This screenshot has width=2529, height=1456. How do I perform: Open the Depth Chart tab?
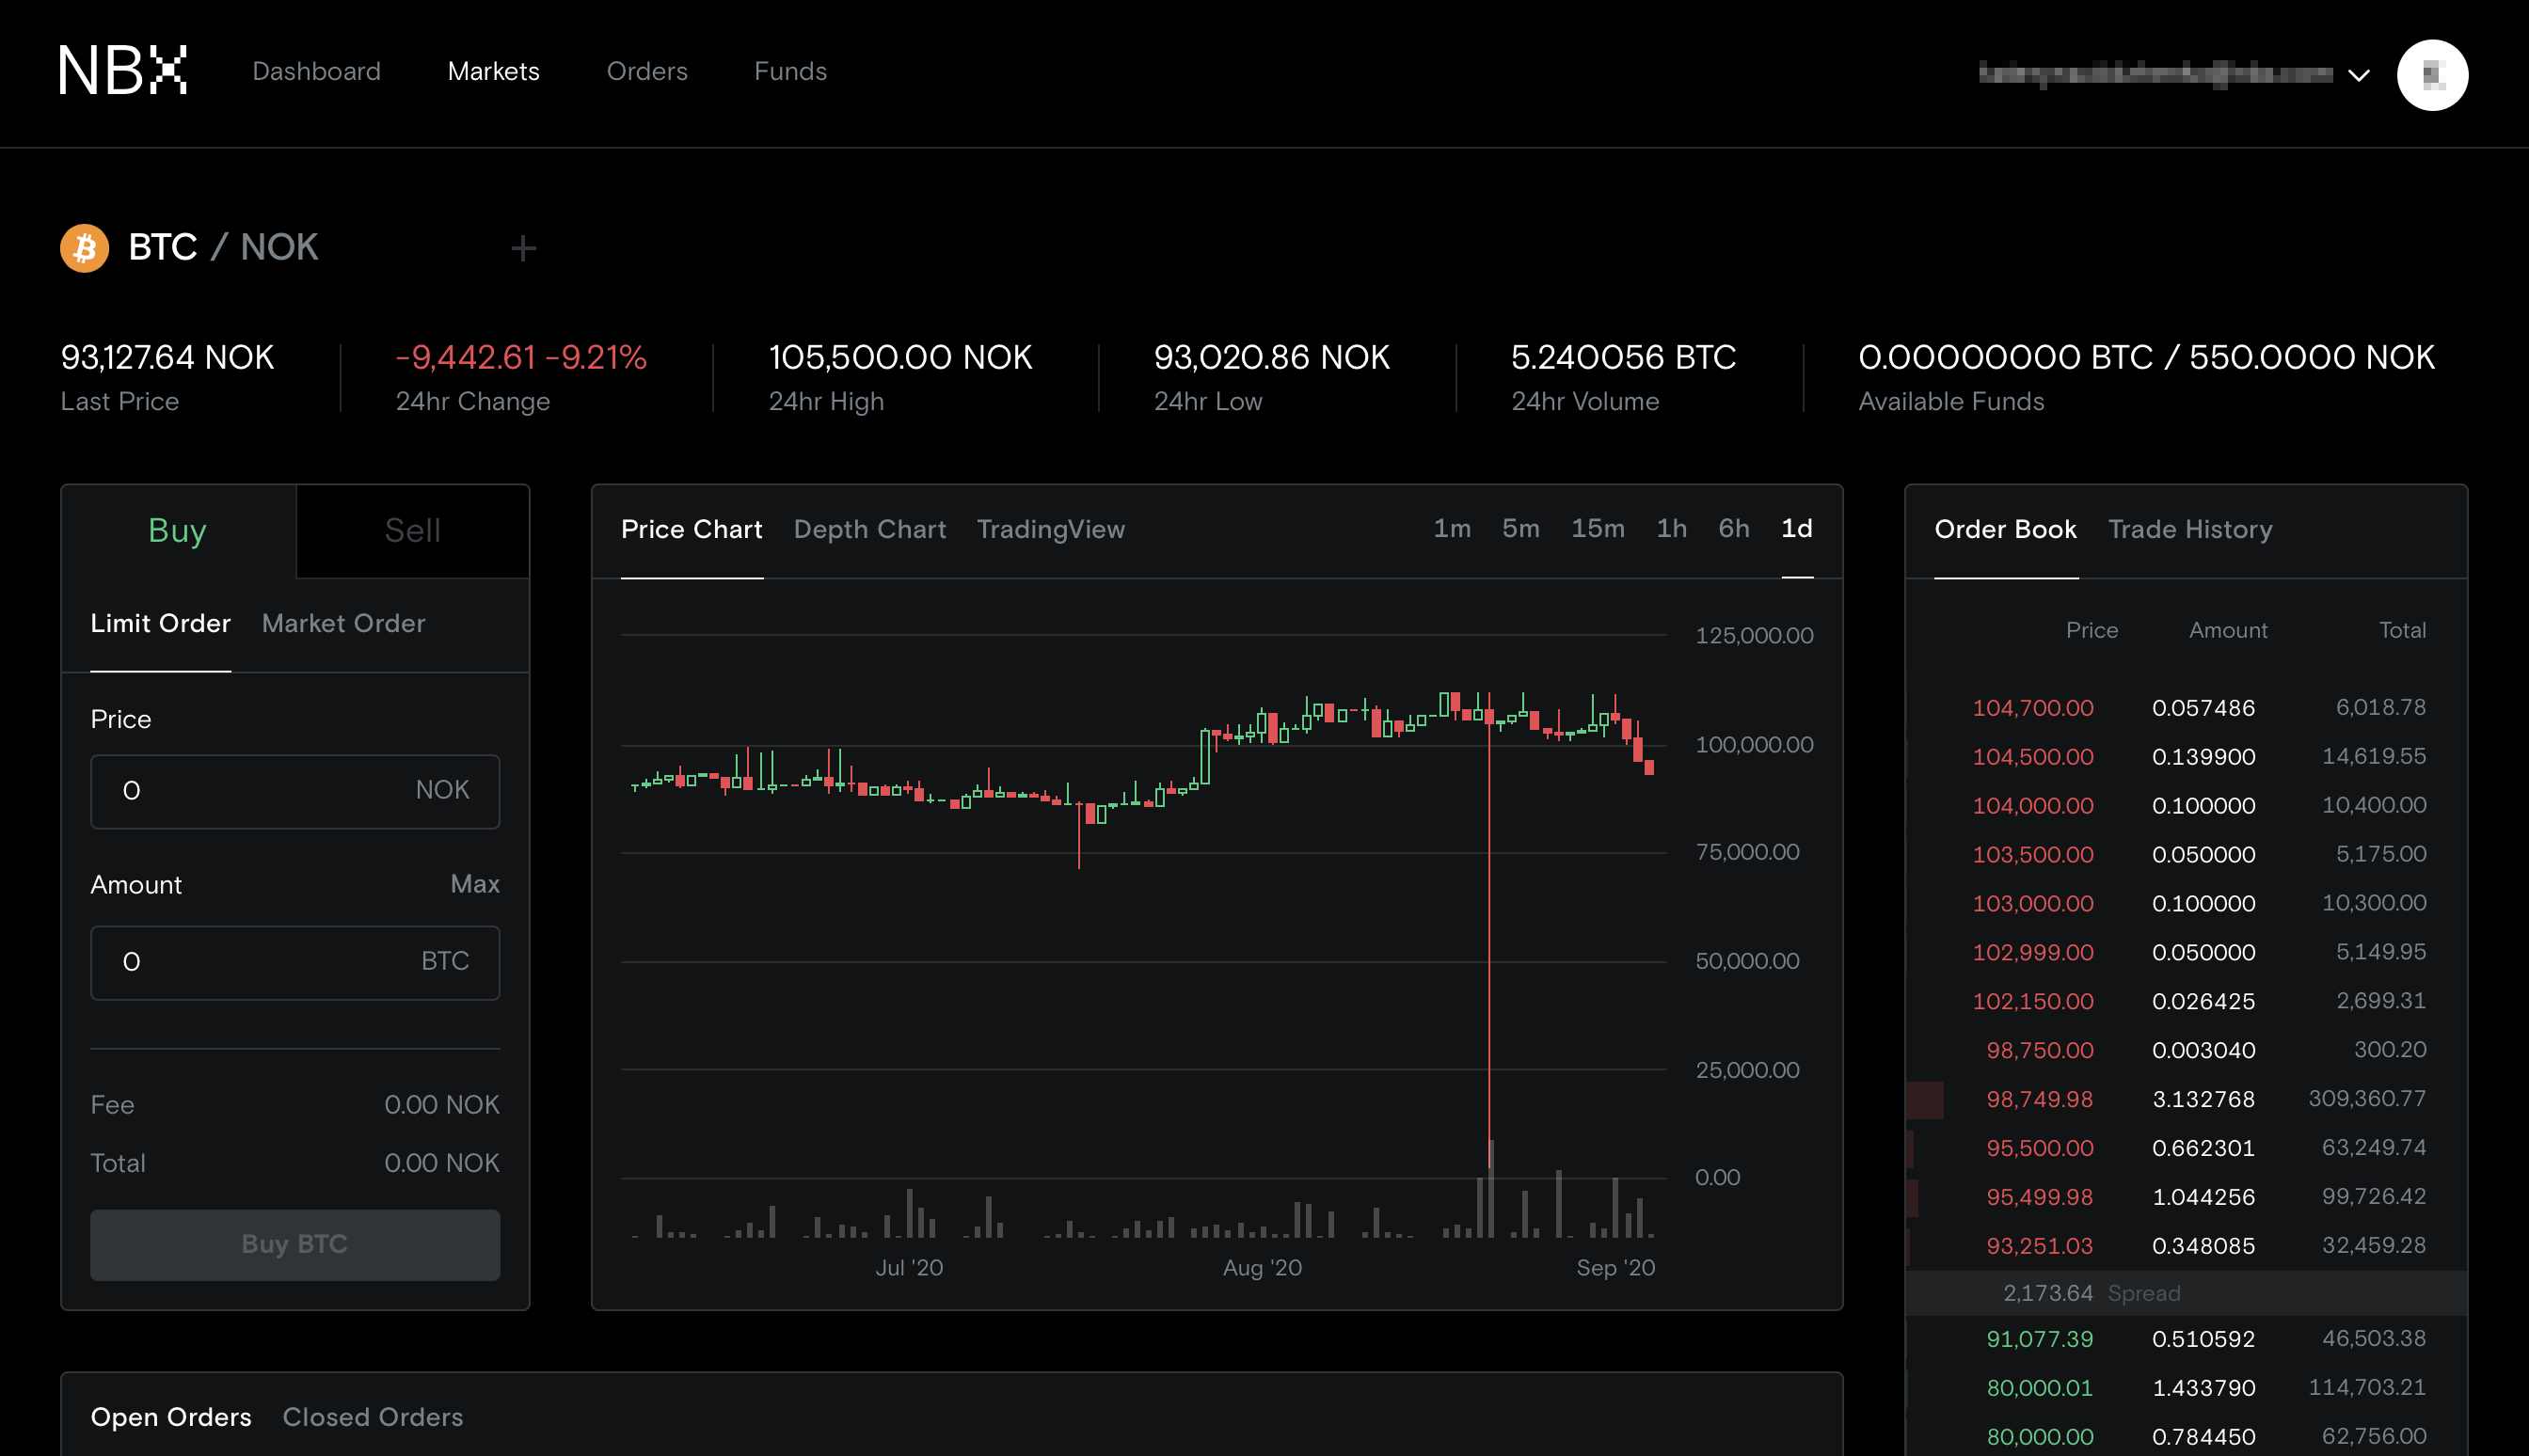pos(869,529)
